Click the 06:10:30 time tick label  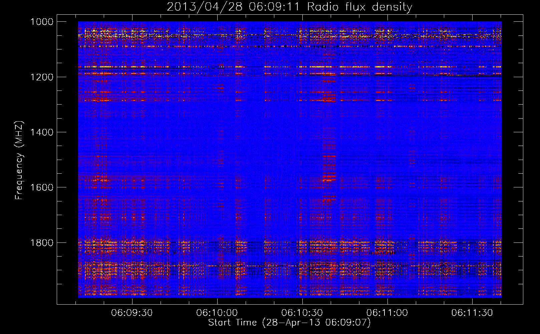pos(302,313)
